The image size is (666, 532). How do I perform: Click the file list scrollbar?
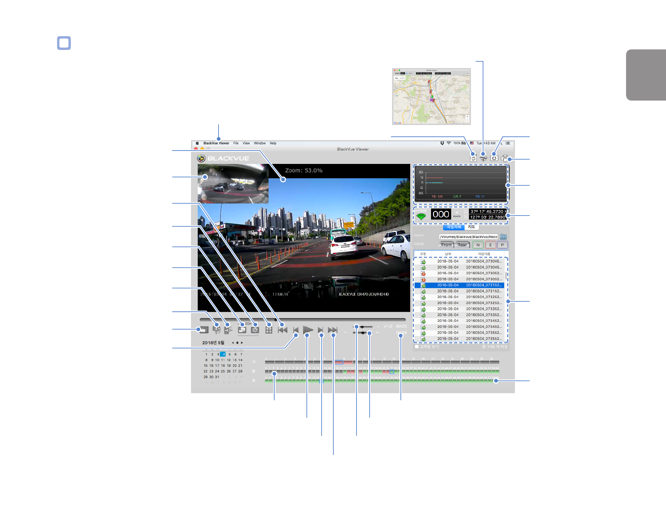(506, 276)
